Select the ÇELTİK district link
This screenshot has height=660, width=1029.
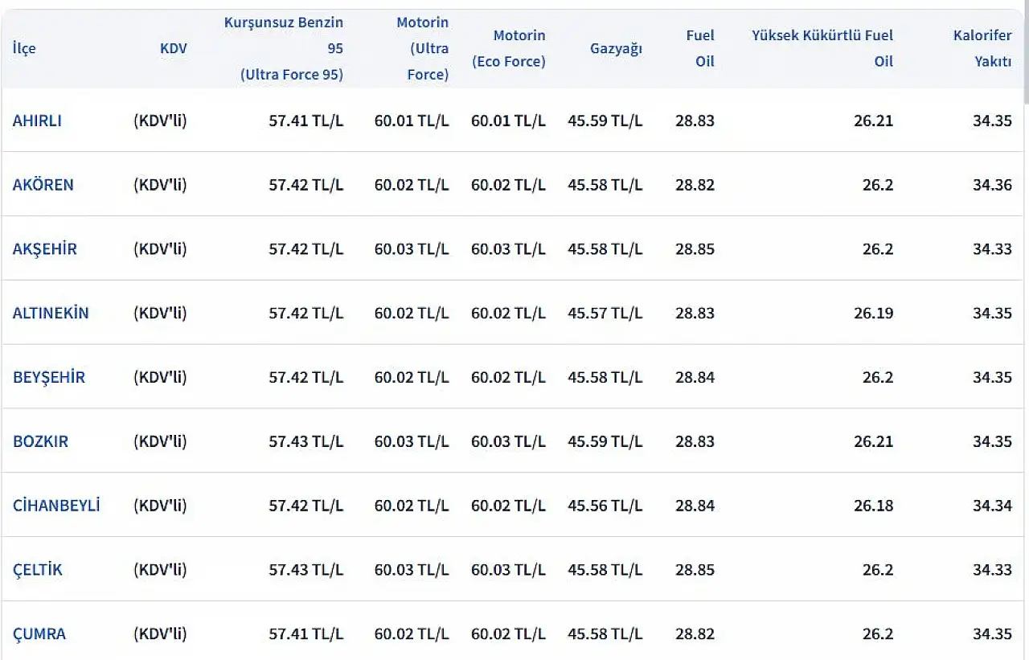[x=37, y=571]
